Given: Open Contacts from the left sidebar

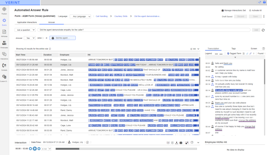Looking at the screenshot, I should [x=4, y=66].
